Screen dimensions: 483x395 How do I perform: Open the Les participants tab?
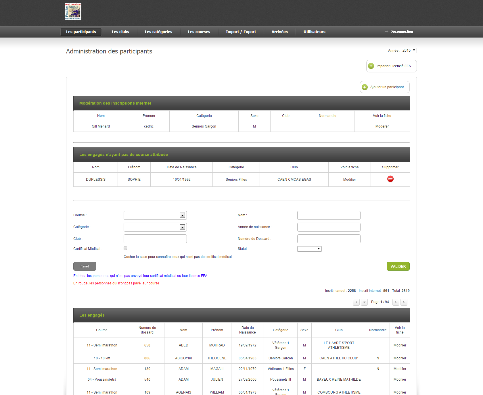81,32
